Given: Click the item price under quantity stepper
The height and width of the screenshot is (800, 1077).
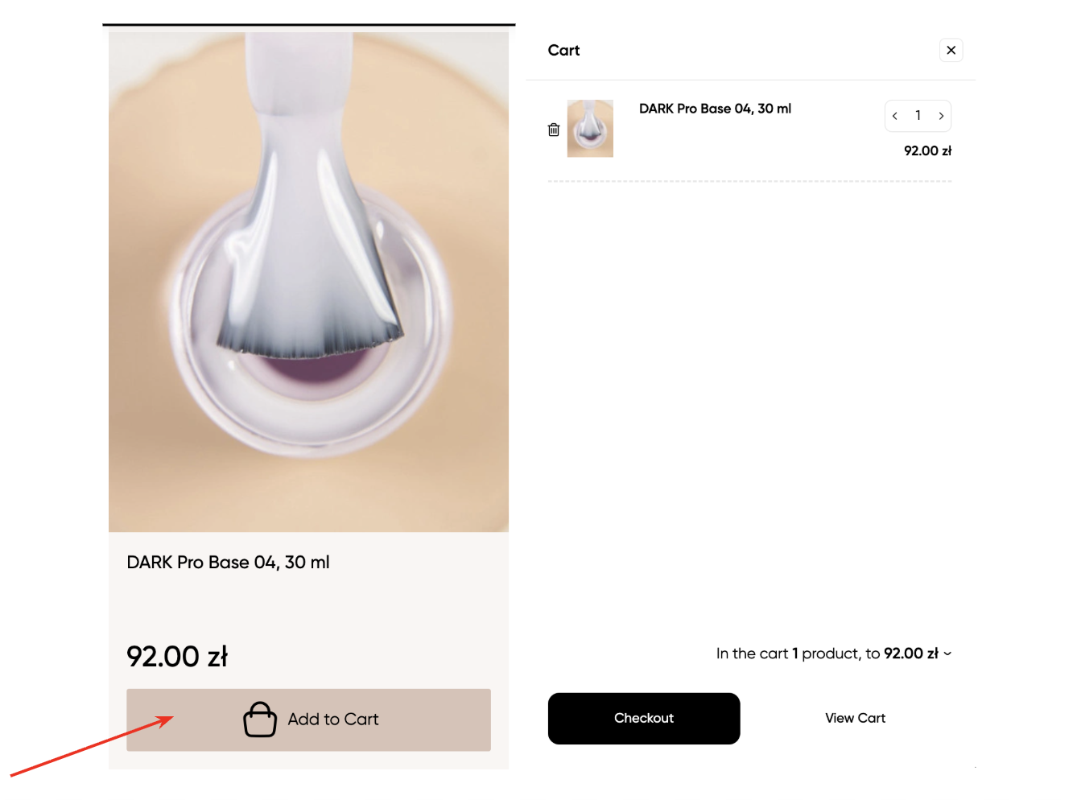Looking at the screenshot, I should click(x=927, y=151).
